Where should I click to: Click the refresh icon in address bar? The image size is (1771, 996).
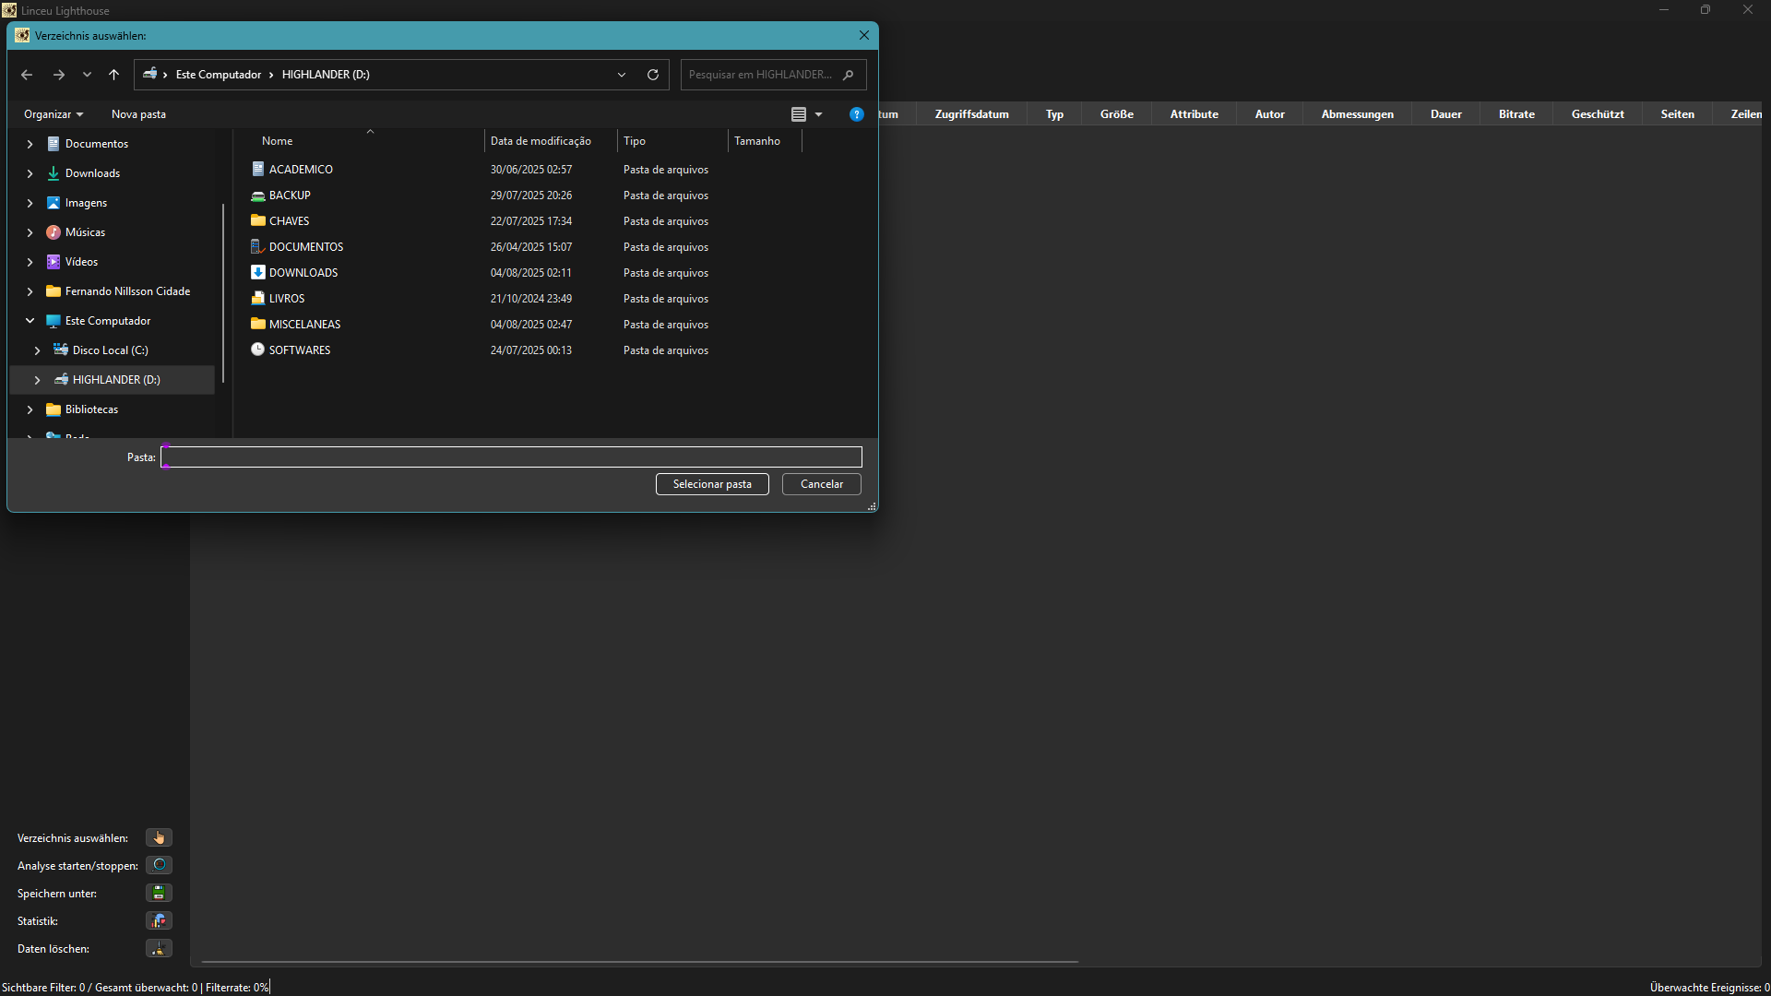point(653,75)
